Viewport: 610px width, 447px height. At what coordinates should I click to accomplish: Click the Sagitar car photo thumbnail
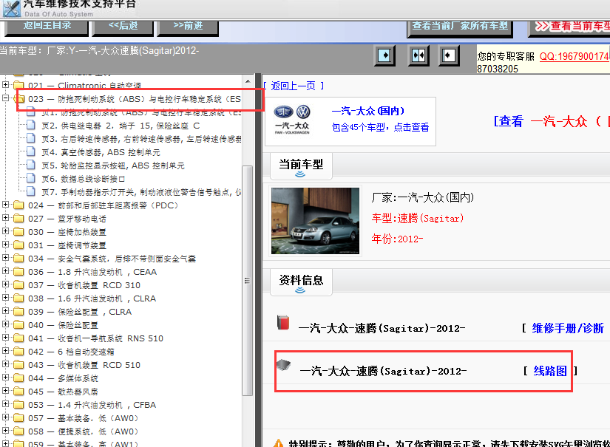[315, 221]
